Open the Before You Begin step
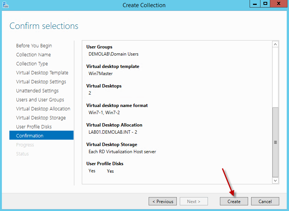The image size is (289, 211). click(x=34, y=46)
